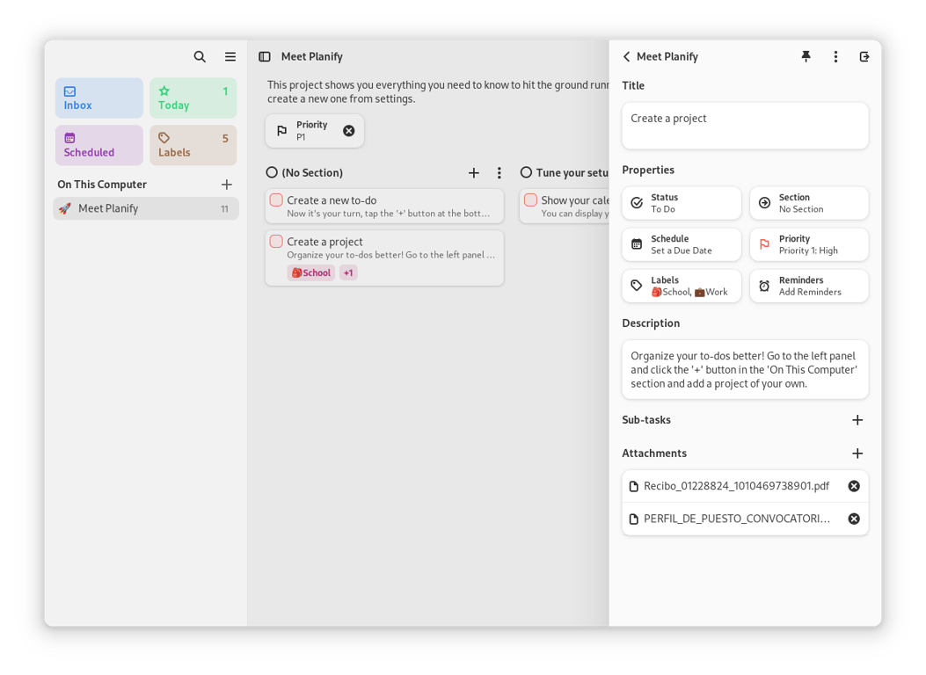Pin the task with the pin icon
The width and height of the screenshot is (926, 675).
click(x=806, y=56)
